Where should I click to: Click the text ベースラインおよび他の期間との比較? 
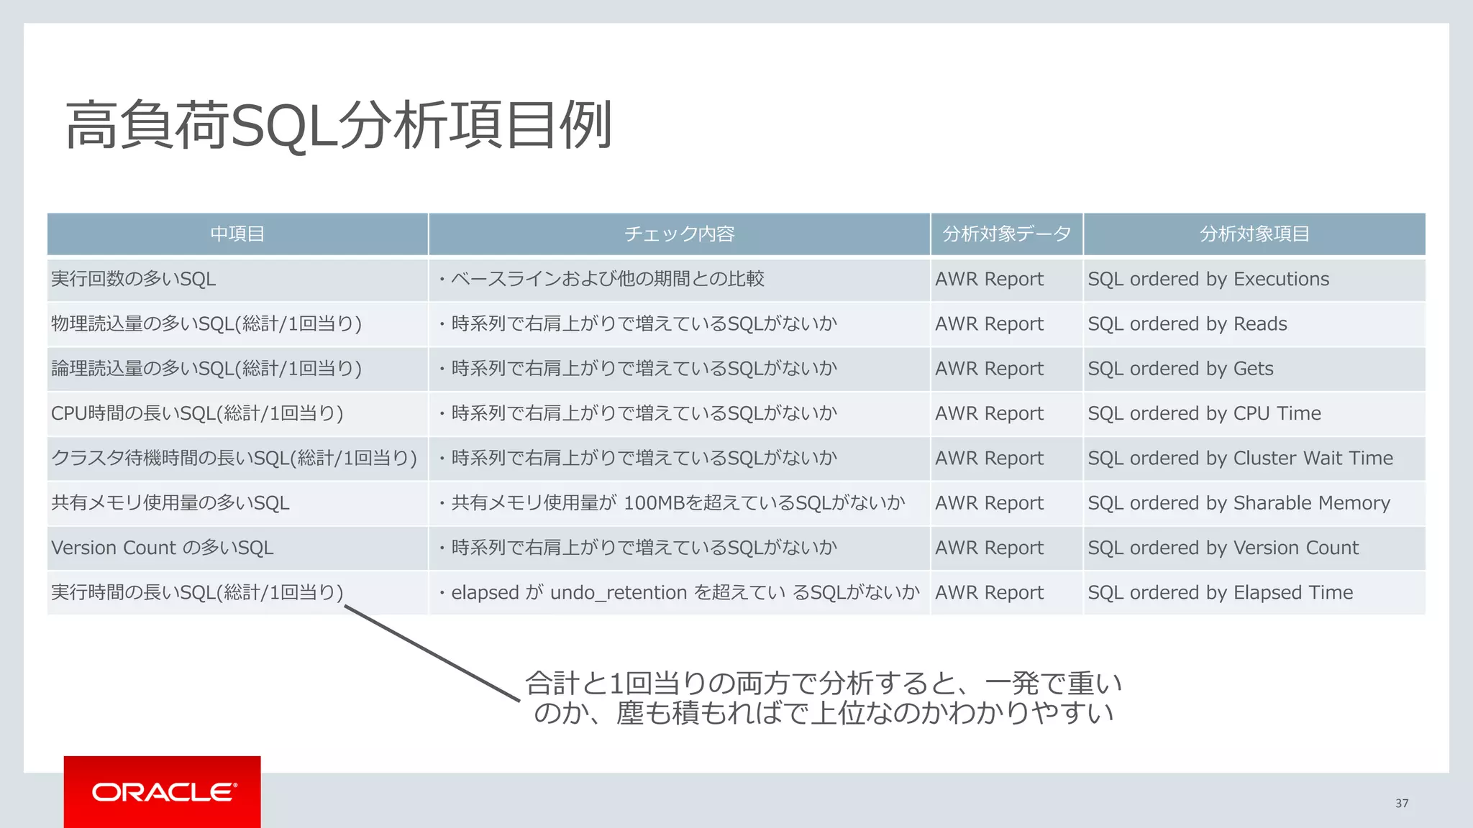point(607,279)
